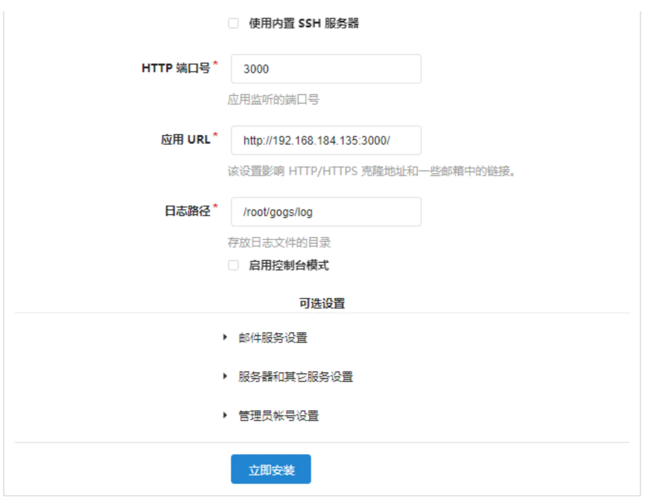The image size is (649, 502).
Task: Click the 存放日志文件的目录 help text
Action: (279, 242)
